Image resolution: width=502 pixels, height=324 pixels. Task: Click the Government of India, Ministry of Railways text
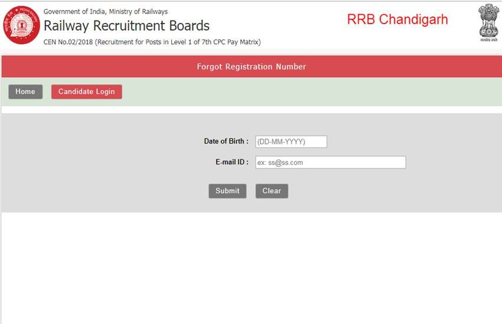point(105,12)
